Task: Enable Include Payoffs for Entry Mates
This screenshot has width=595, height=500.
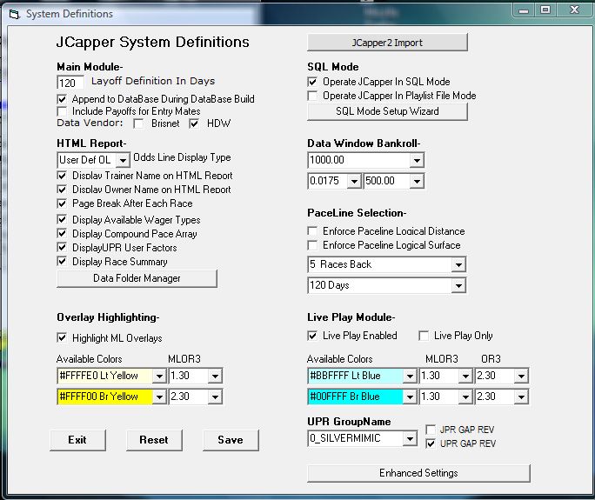Action: click(62, 111)
